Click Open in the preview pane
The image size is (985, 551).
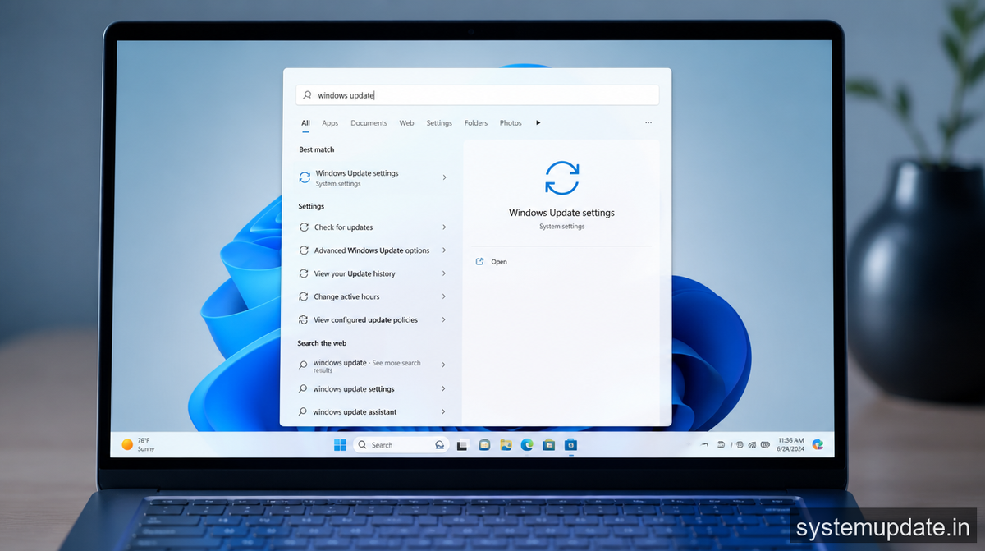coord(499,262)
